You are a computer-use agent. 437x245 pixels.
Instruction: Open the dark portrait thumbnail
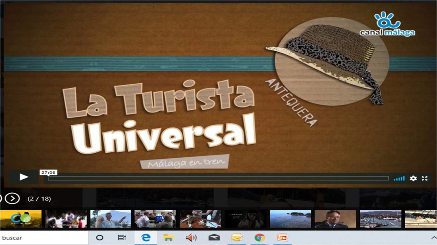(245, 219)
